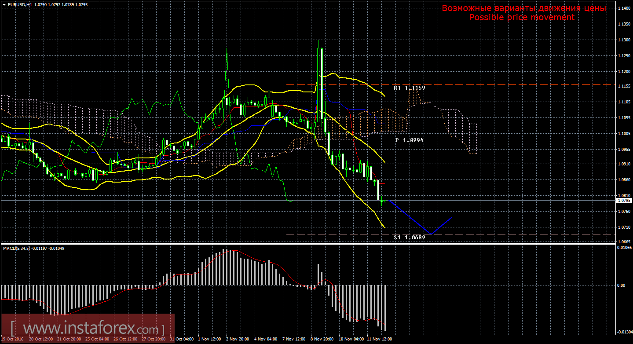Image resolution: width=633 pixels, height=344 pixels.
Task: Click the 1.0710 price axis label
Action: pos(623,227)
